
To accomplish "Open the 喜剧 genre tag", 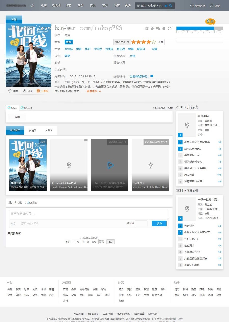I will click(69, 42).
